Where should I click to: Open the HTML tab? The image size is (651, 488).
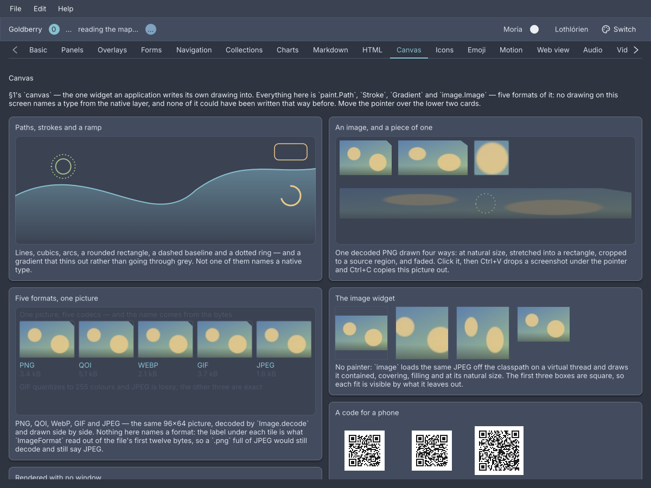372,50
